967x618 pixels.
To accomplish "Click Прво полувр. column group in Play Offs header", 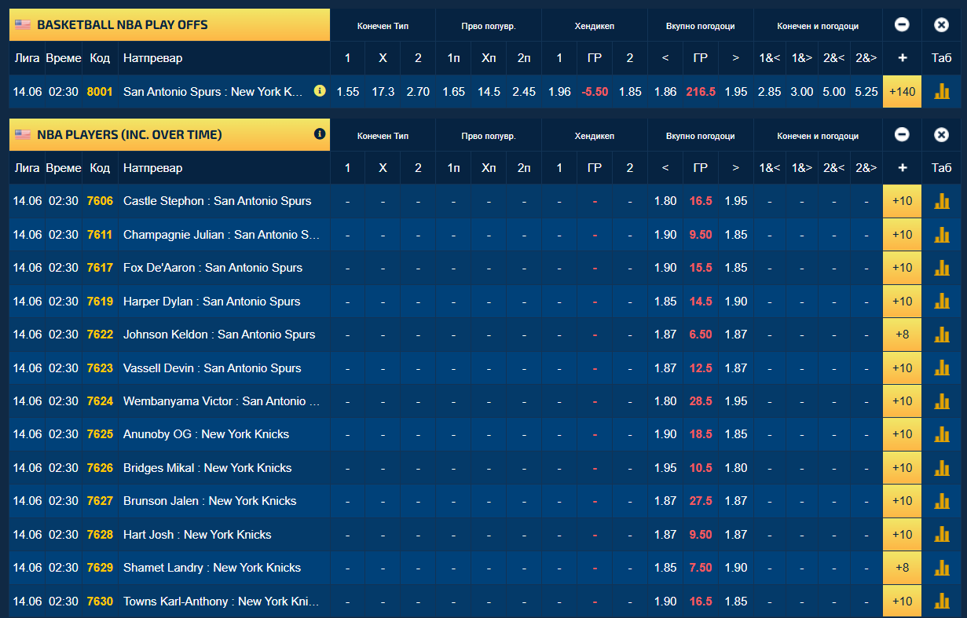I will (489, 26).
